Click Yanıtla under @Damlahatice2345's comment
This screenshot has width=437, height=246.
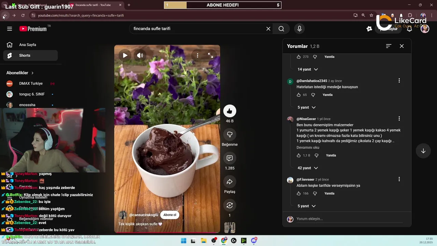[x=327, y=95]
